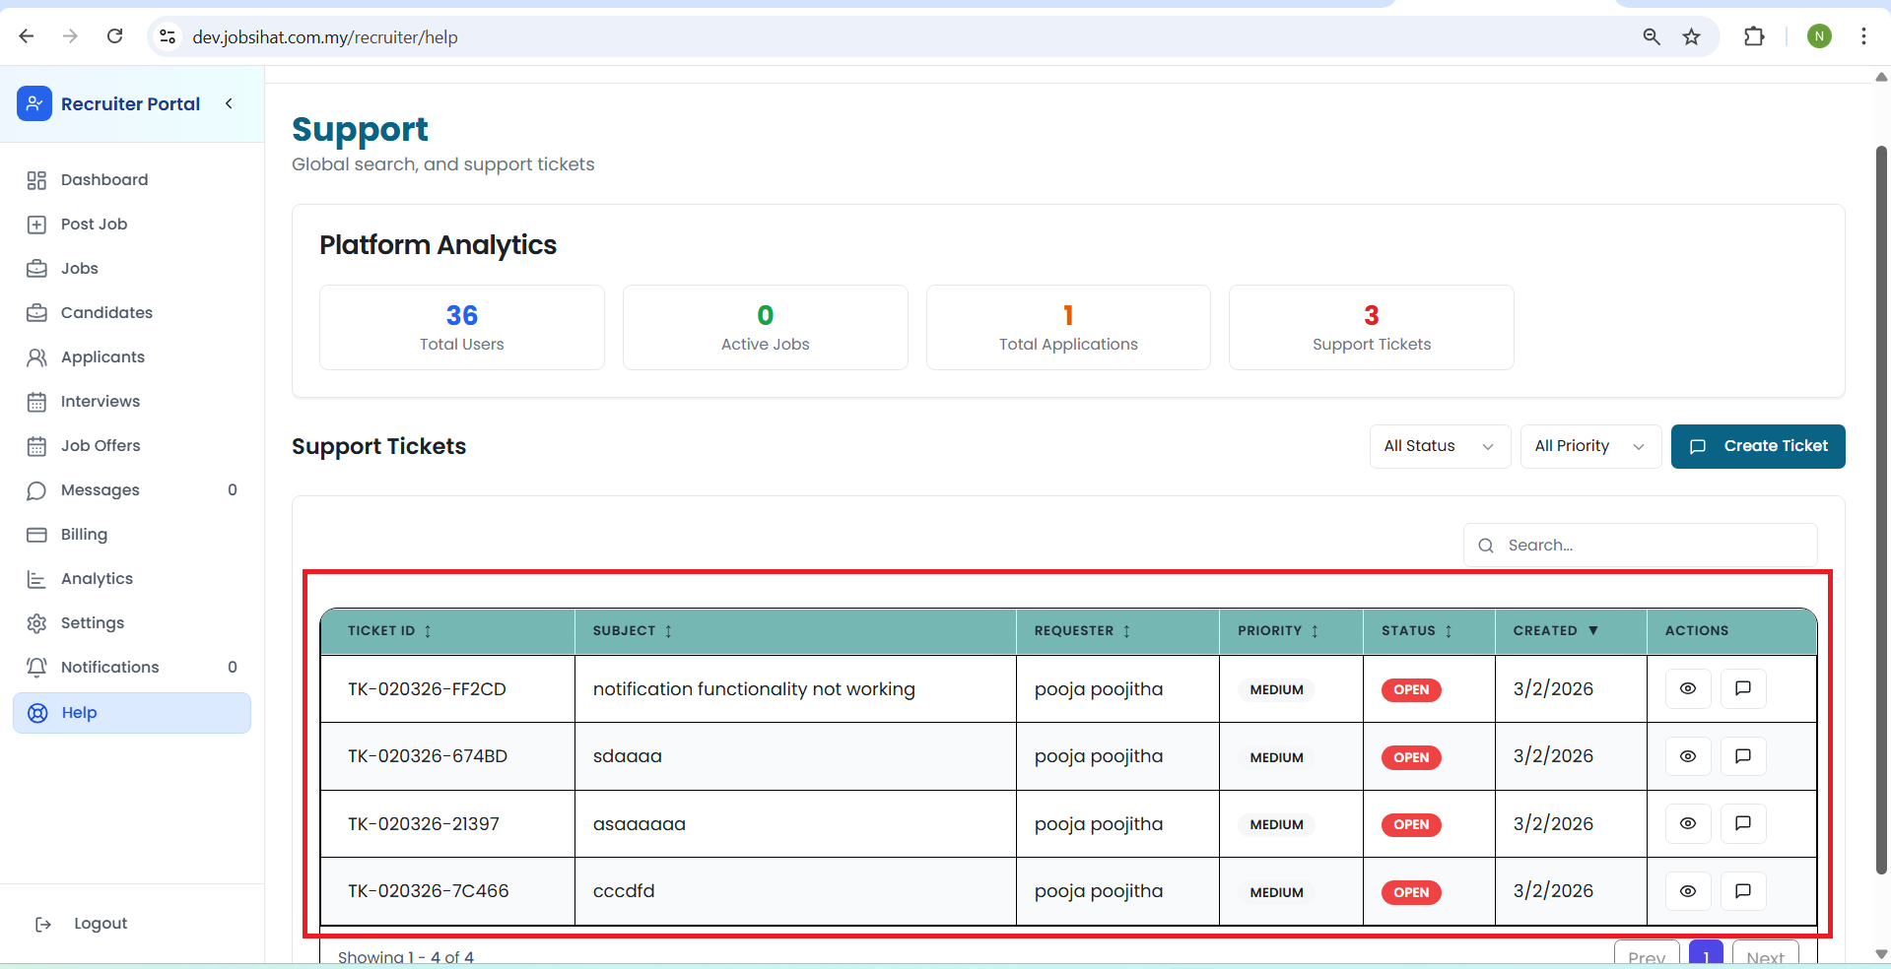Open the All Priority filter dropdown
The width and height of the screenshot is (1891, 969).
coord(1589,446)
